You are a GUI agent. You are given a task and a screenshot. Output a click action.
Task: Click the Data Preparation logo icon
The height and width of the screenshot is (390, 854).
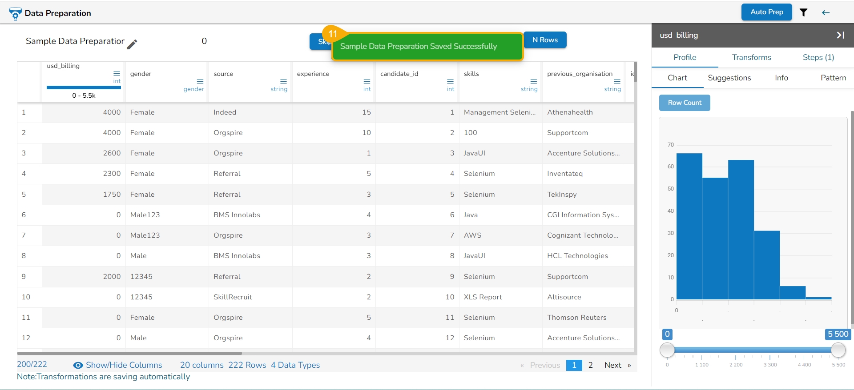(15, 14)
